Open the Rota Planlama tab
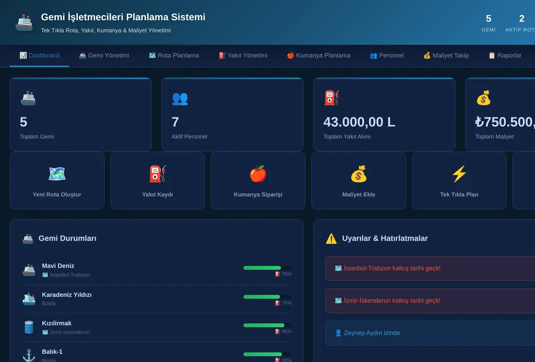 coord(174,55)
